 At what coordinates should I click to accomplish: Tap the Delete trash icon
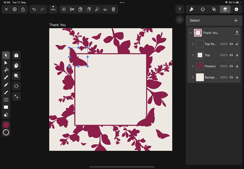click(x=113, y=9)
